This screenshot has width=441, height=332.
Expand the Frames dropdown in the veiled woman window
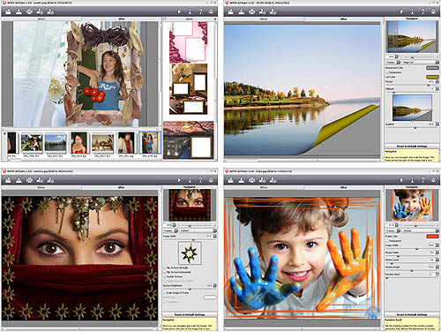(x=176, y=230)
